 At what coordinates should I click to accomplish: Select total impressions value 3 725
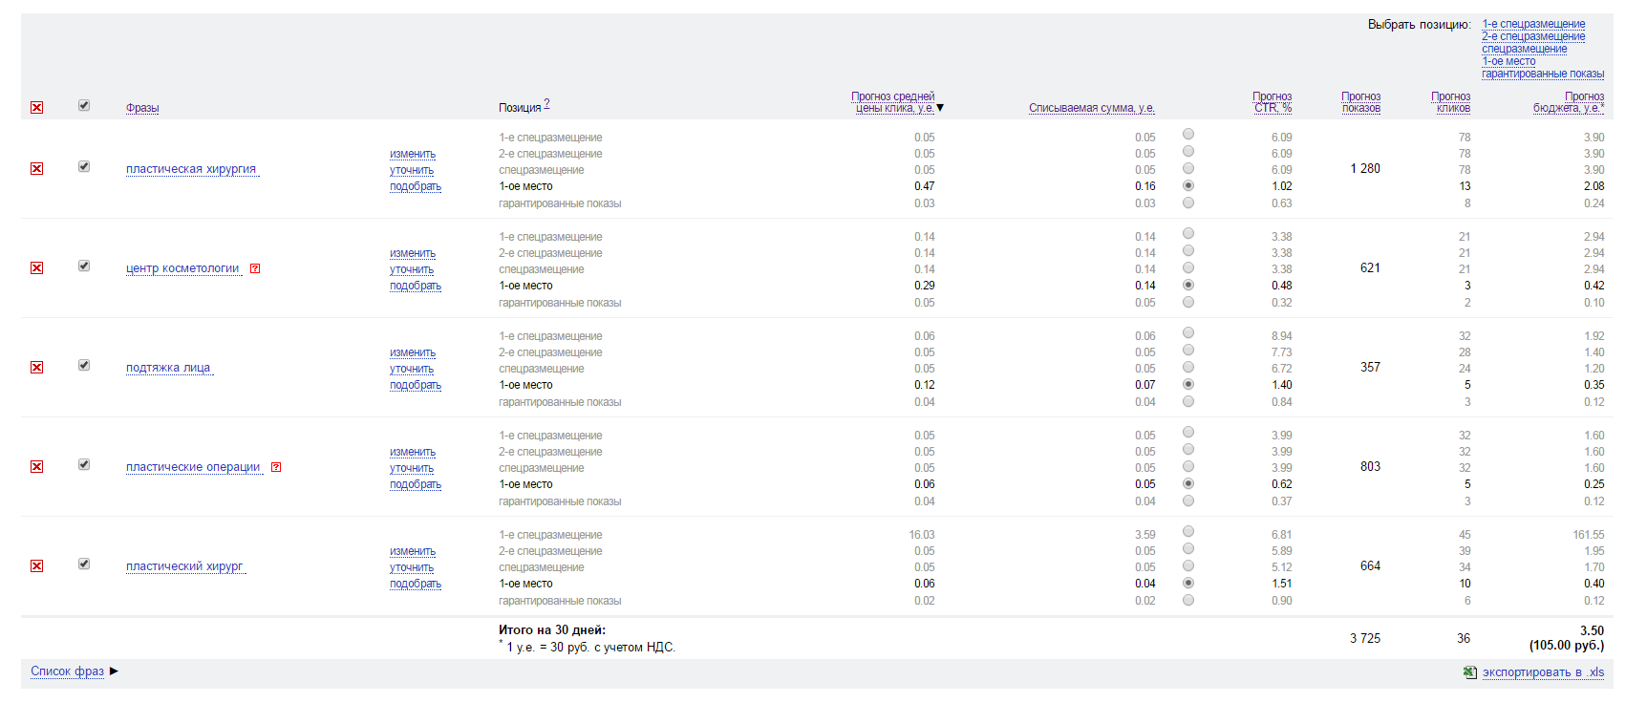pyautogui.click(x=1365, y=638)
